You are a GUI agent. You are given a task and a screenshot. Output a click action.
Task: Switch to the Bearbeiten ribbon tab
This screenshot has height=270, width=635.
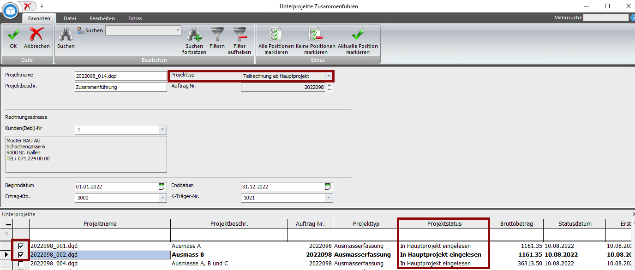102,18
